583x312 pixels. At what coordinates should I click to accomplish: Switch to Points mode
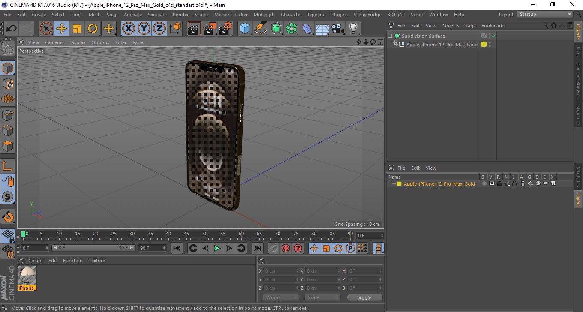pos(8,115)
